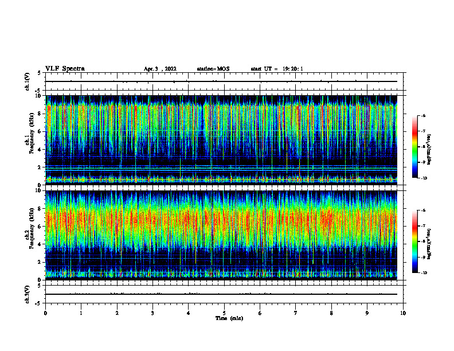454x351 pixels.
Task: Click the "Time (min)" axis label
Action: coord(229,318)
